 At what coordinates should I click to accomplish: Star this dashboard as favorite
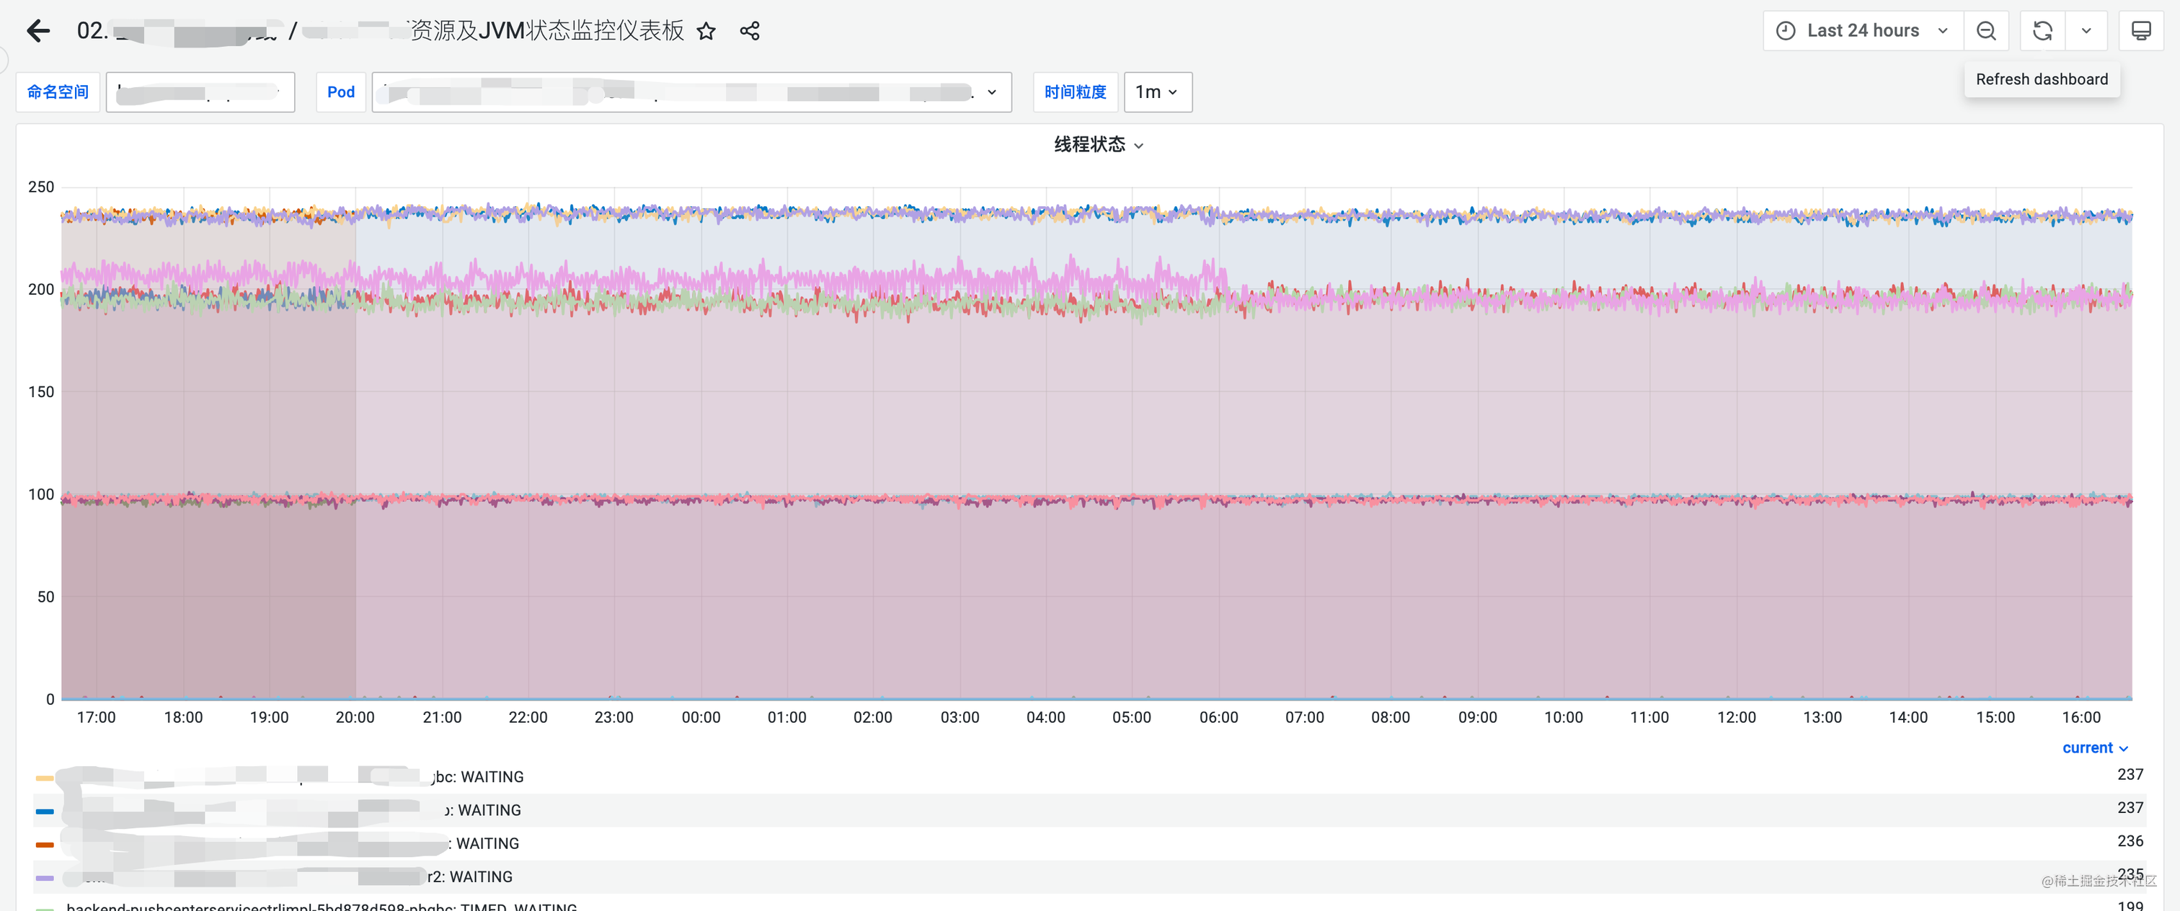pos(706,31)
